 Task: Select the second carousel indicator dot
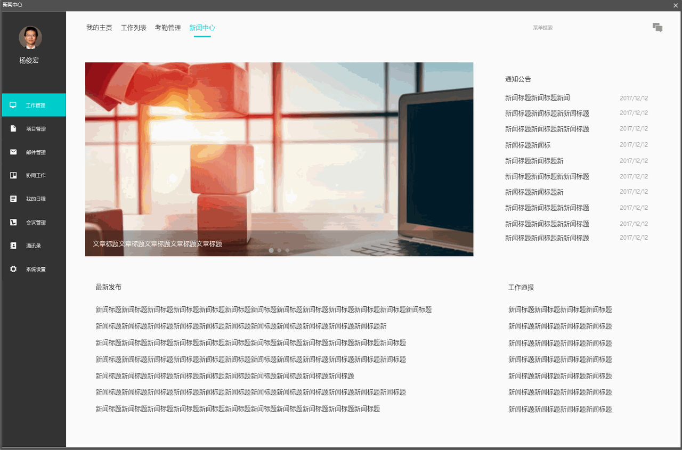[279, 250]
